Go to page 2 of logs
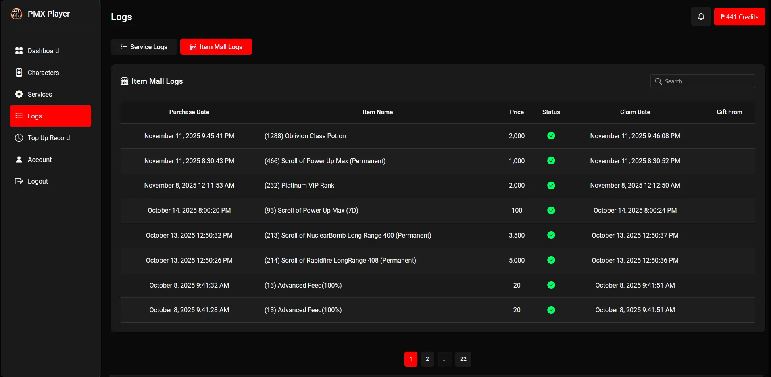The height and width of the screenshot is (377, 771). [x=427, y=359]
